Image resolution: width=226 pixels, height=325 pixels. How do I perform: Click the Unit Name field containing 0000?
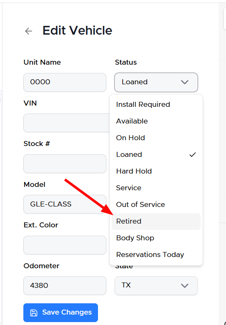pos(65,82)
